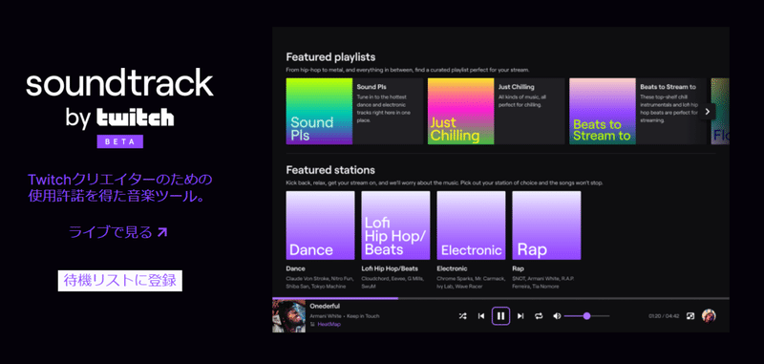Play the Dance station tile
The width and height of the screenshot is (764, 364).
(320, 225)
